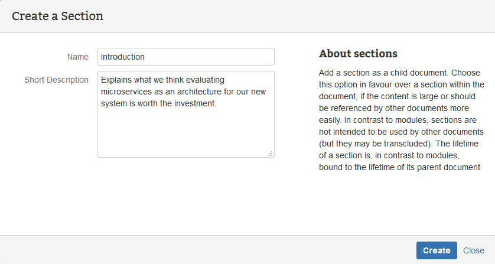Click the empty footer area left of Create
This screenshot has width=495, height=264.
[x=207, y=250]
